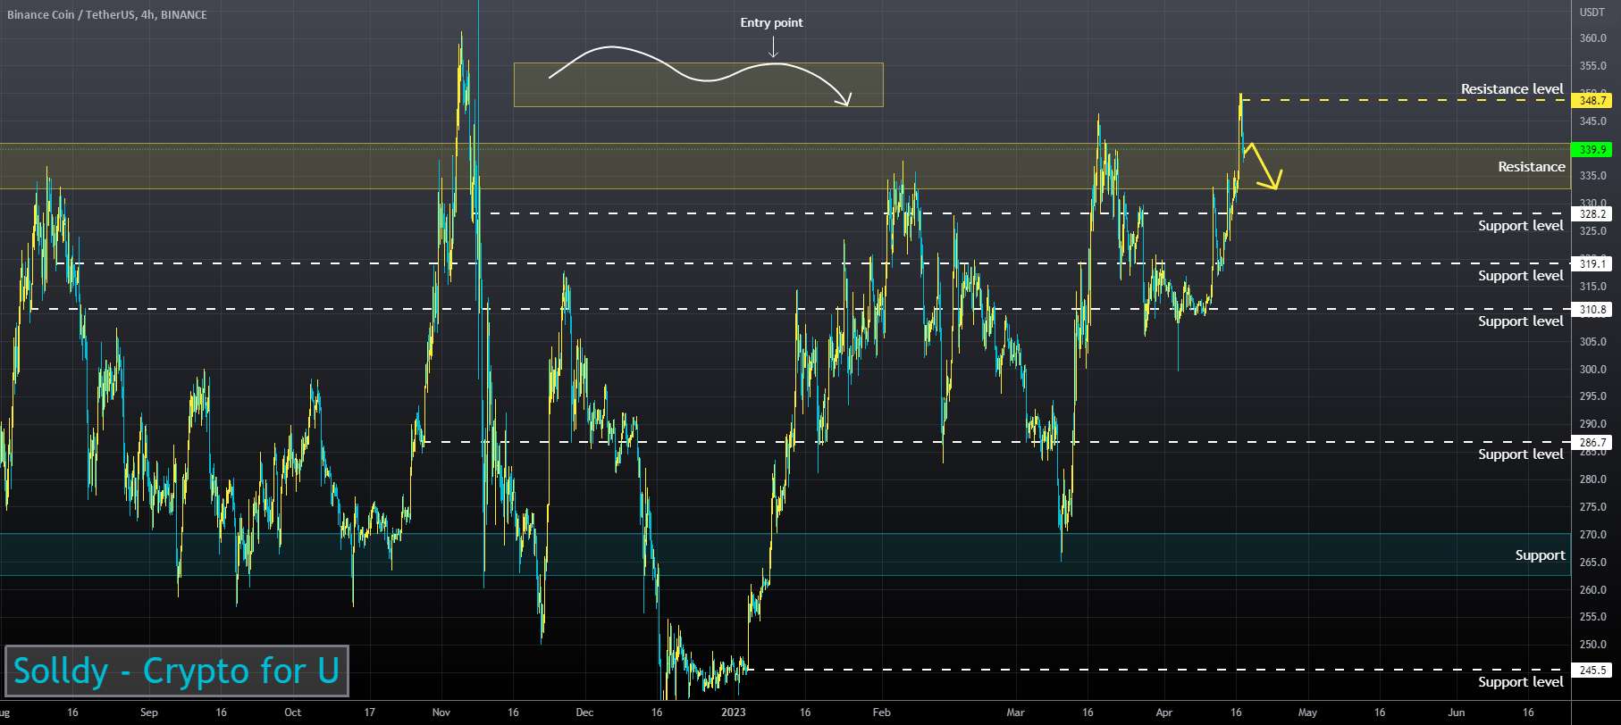Viewport: 1621px width, 725px height.
Task: Click the Binance Coin / TetherUS chart title
Action: (x=107, y=14)
